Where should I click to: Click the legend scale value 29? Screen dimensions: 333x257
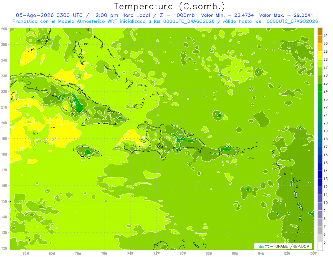pos(326,52)
